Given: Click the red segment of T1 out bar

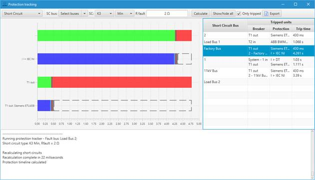Looking at the screenshot, I should click(x=122, y=82).
